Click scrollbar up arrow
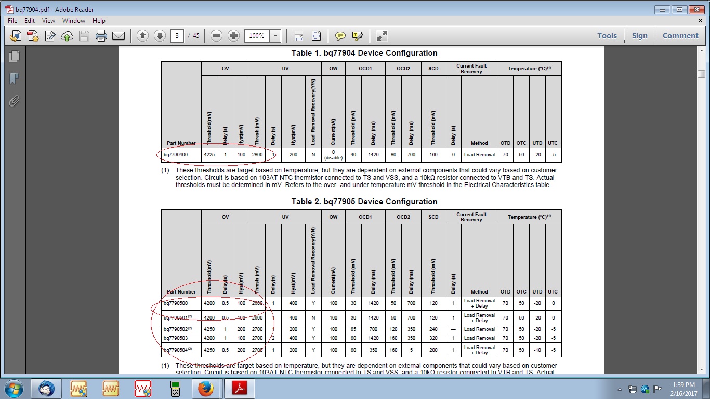This screenshot has width=710, height=399. coord(701,51)
